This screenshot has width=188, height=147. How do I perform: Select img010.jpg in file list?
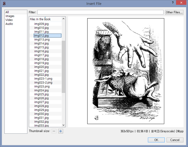point(41,28)
